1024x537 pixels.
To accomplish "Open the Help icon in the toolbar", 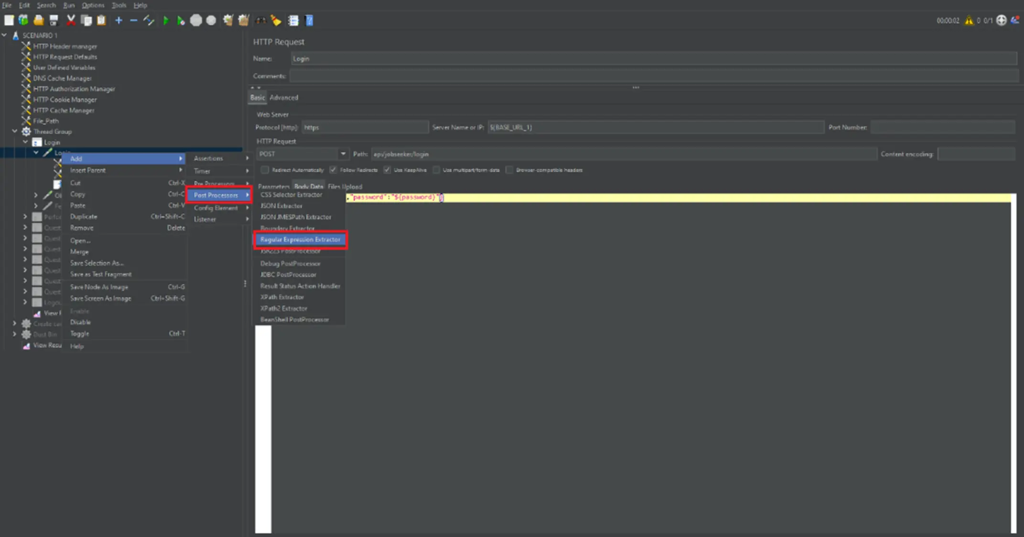I will coord(309,20).
